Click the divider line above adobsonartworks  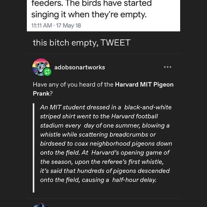pyautogui.click(x=103, y=54)
